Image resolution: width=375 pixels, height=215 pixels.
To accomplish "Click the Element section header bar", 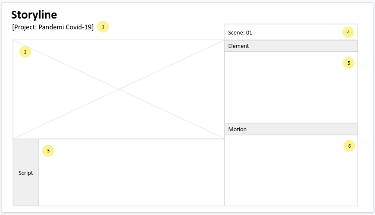I will (291, 46).
